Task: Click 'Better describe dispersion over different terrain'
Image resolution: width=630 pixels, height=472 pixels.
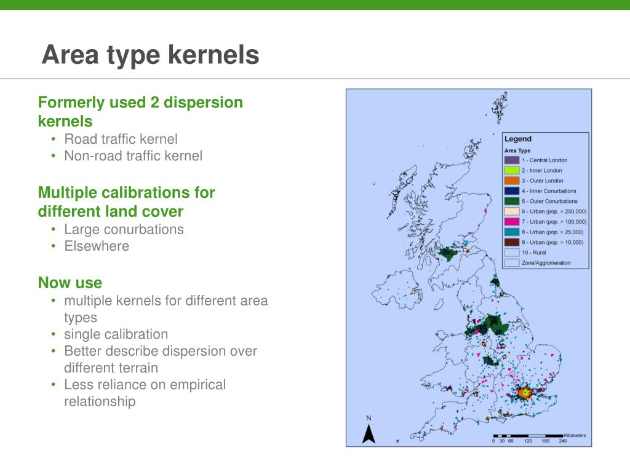Action: (161, 359)
